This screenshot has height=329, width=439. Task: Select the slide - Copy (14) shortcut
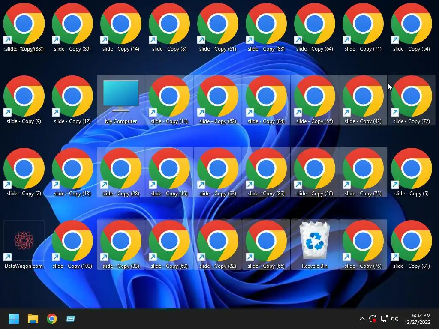click(120, 27)
